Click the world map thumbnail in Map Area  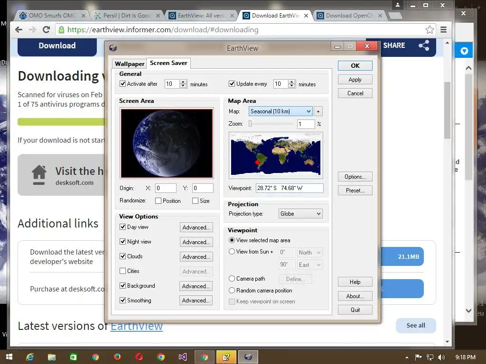pyautogui.click(x=276, y=155)
